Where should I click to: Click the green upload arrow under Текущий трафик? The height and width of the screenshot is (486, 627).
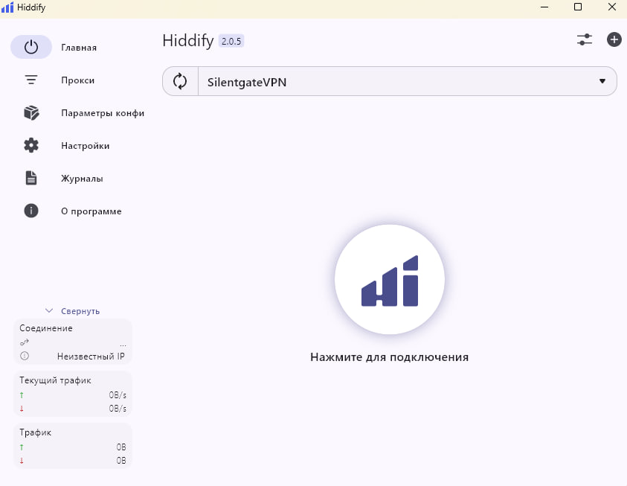(22, 394)
